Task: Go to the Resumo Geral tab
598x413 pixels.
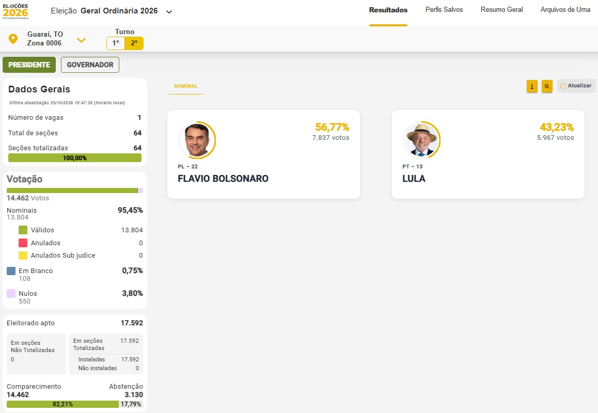Action: point(501,9)
